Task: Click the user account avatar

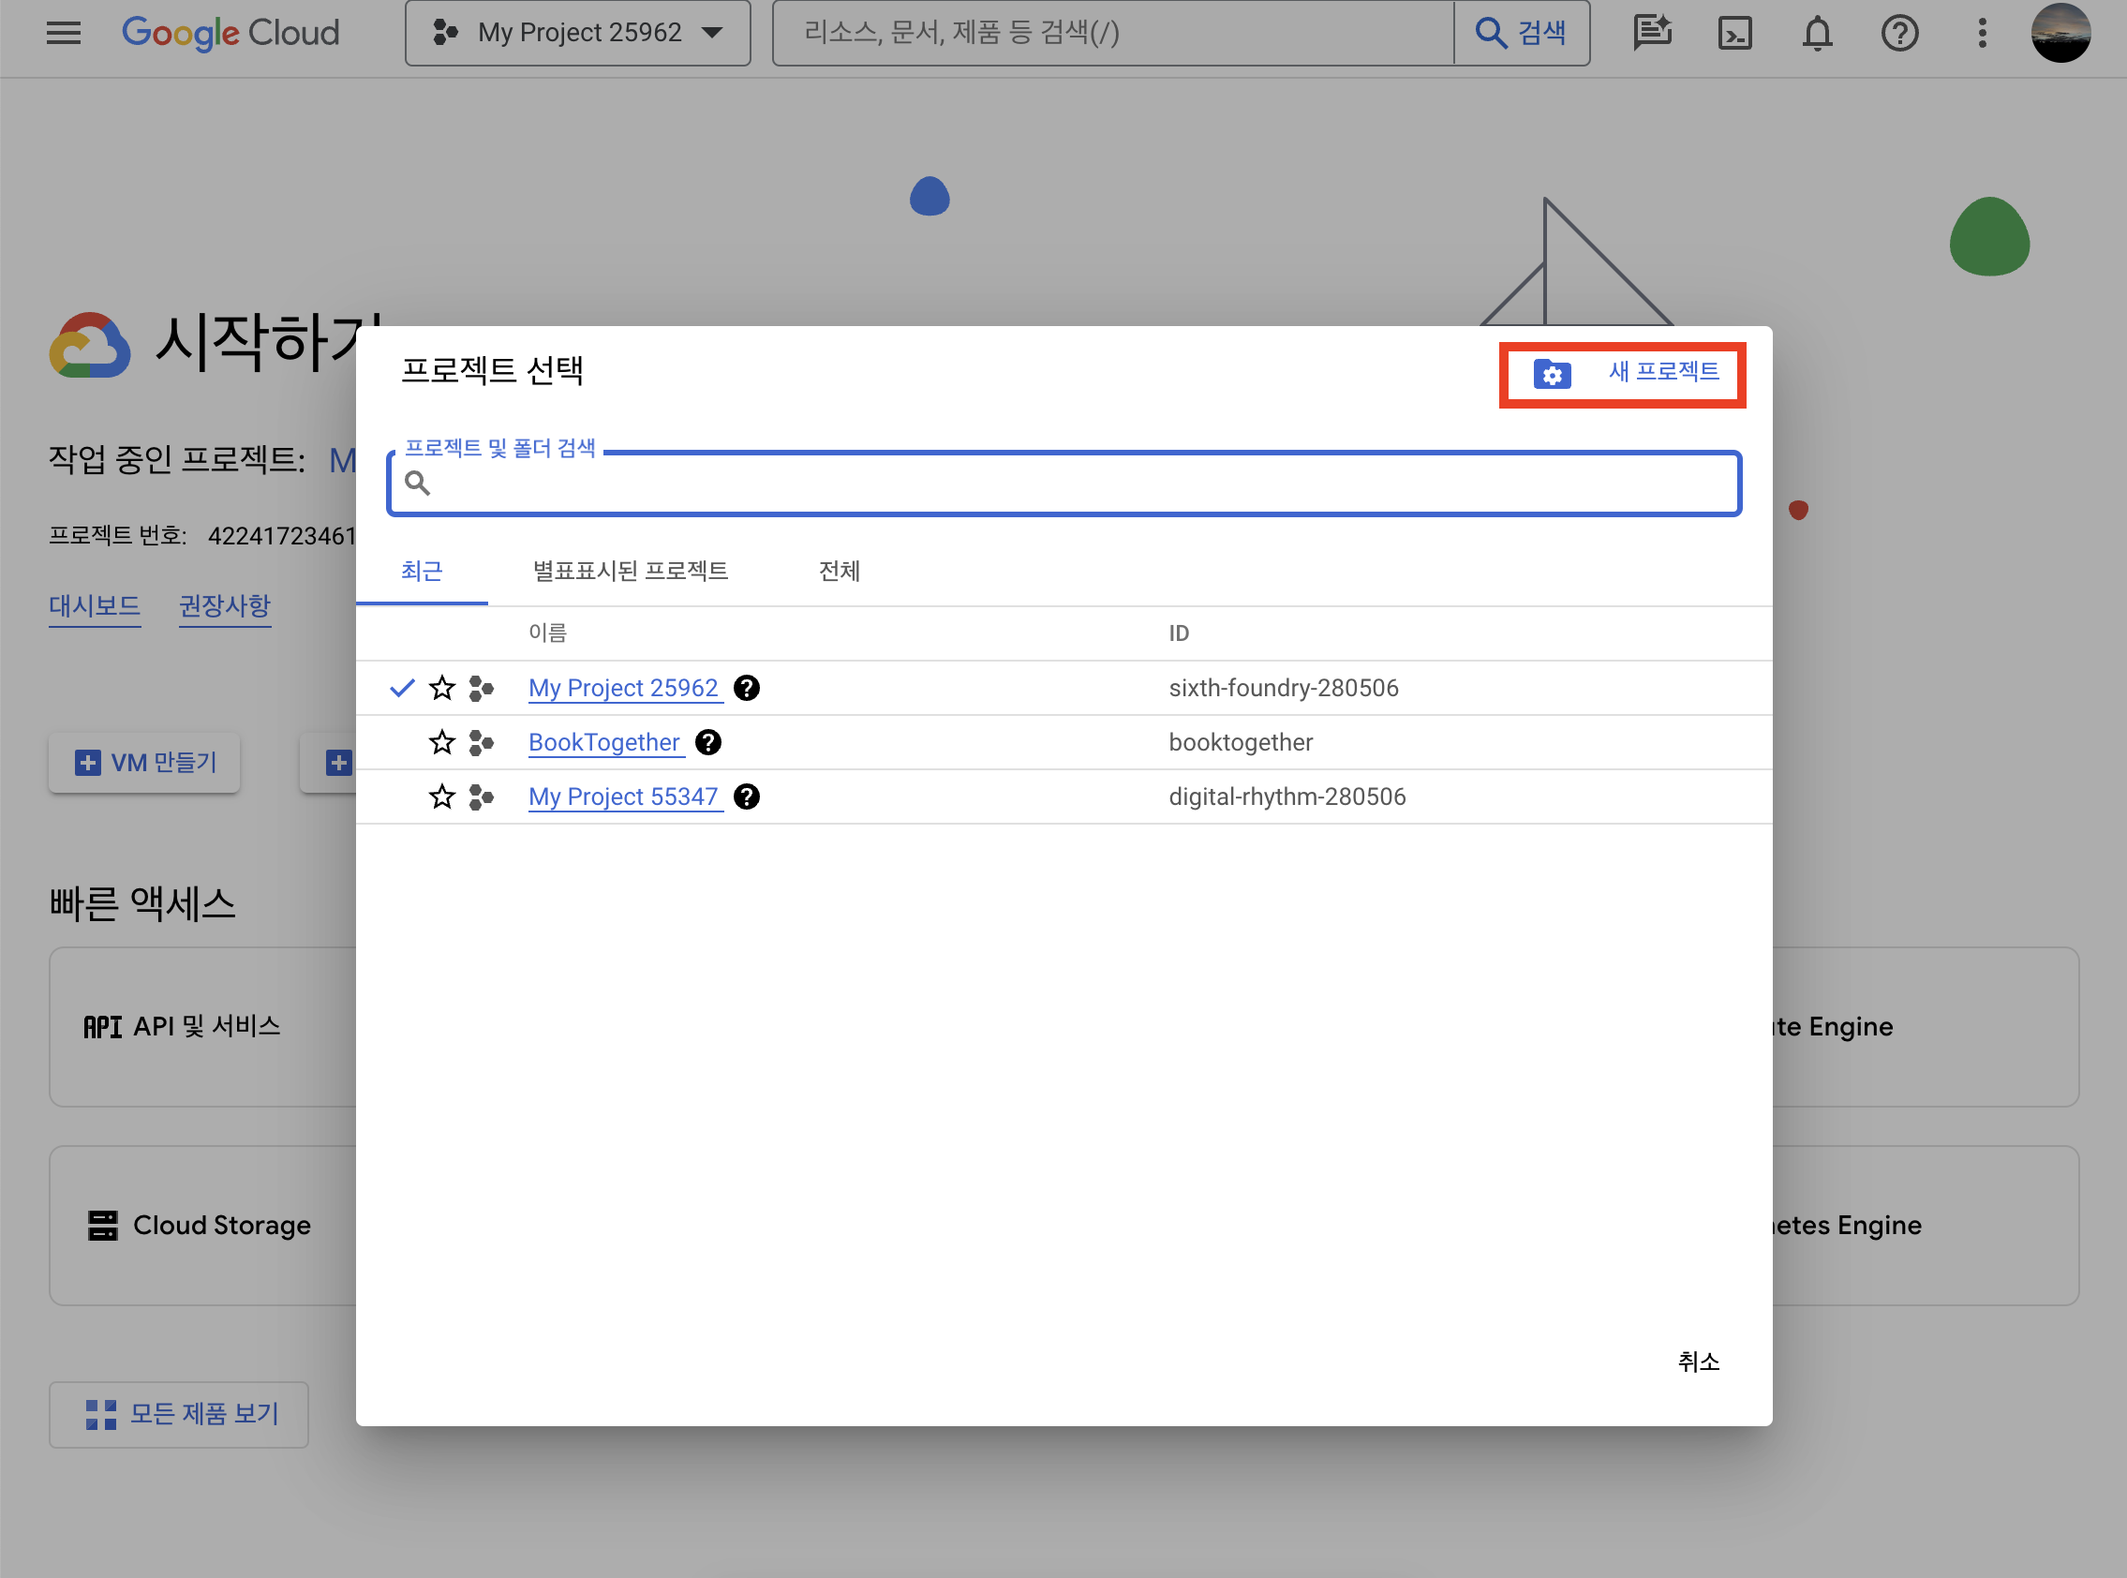Action: pyautogui.click(x=2060, y=34)
